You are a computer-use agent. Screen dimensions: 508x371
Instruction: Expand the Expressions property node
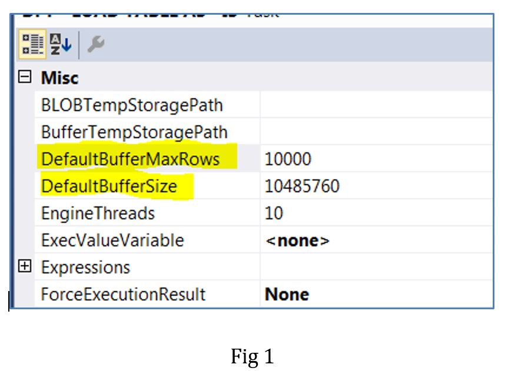pos(25,267)
